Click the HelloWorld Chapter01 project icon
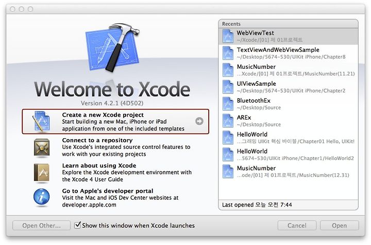Image resolution: width=371 pixels, height=245 pixels. 228,138
